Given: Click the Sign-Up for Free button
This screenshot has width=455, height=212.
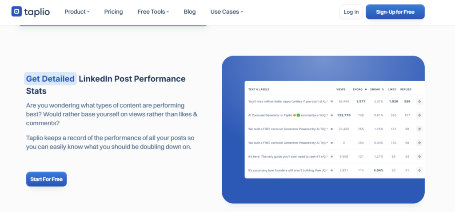Looking at the screenshot, I should pyautogui.click(x=395, y=12).
